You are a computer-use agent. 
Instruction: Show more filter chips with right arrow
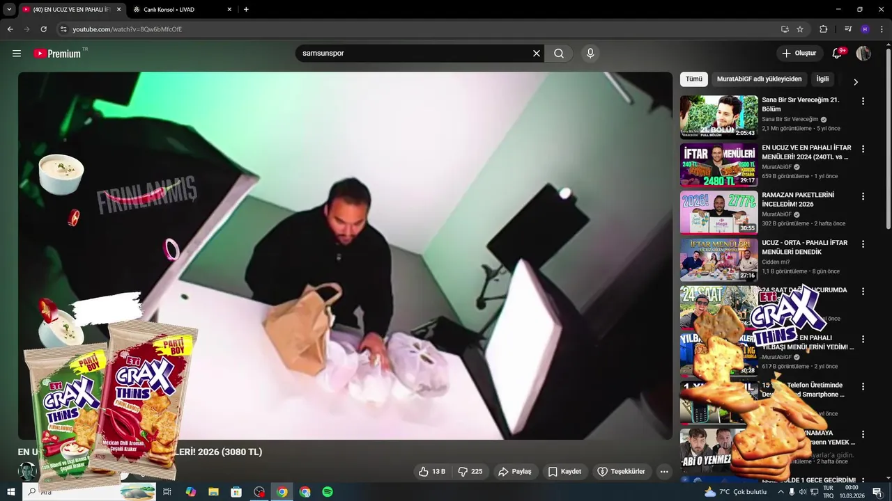(856, 82)
